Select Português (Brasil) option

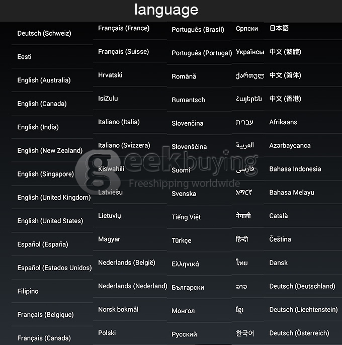click(198, 30)
